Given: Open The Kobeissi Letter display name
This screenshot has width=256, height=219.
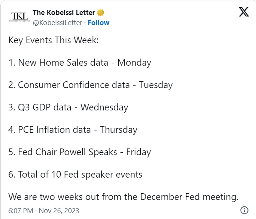Looking at the screenshot, I should [x=64, y=13].
